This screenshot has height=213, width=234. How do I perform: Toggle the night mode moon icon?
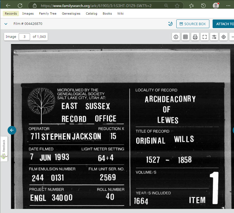170,24
